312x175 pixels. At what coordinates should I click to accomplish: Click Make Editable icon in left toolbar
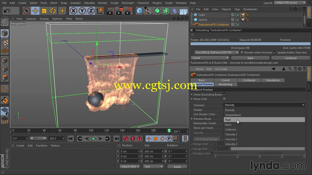pyautogui.click(x=5, y=22)
